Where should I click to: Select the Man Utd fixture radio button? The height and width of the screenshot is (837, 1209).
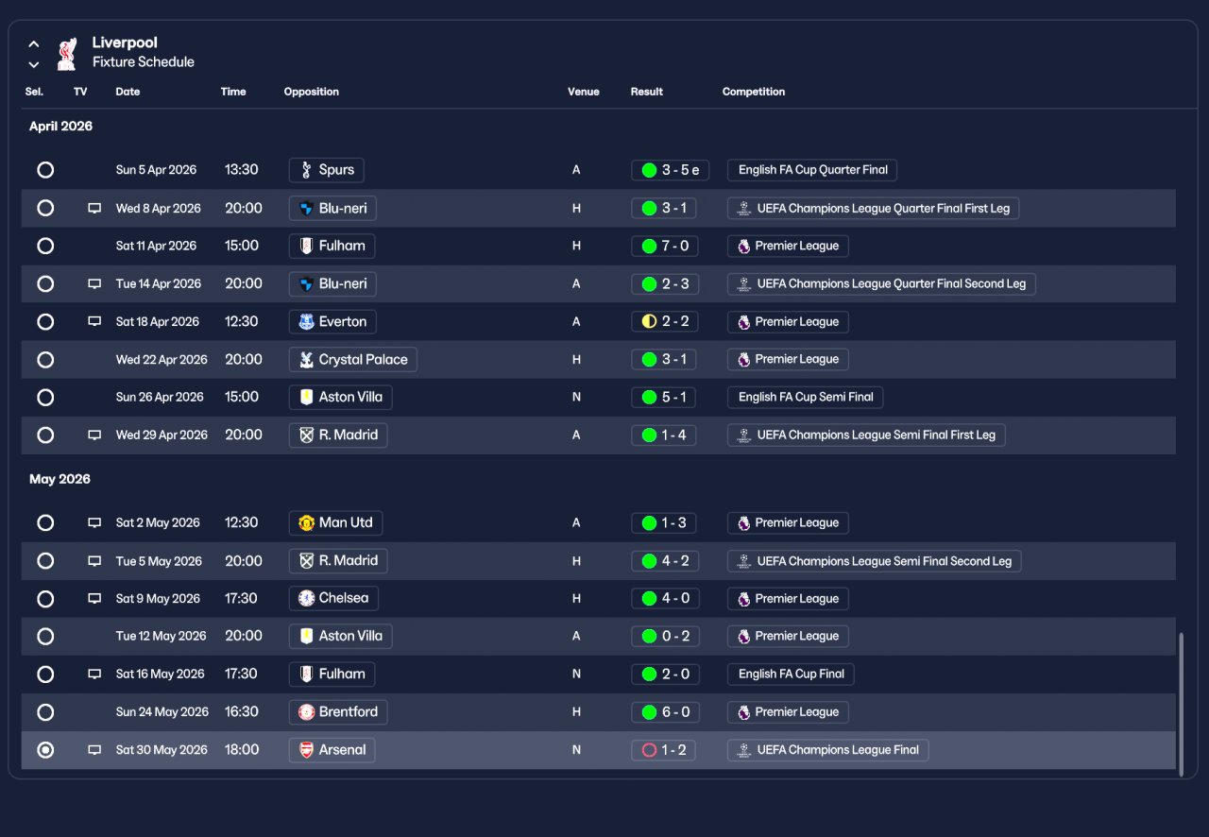pos(45,522)
